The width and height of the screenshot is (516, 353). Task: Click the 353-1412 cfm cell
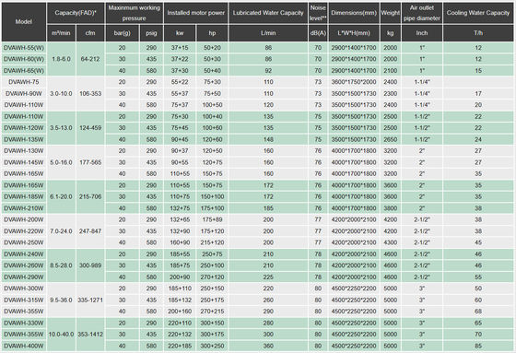90,335
